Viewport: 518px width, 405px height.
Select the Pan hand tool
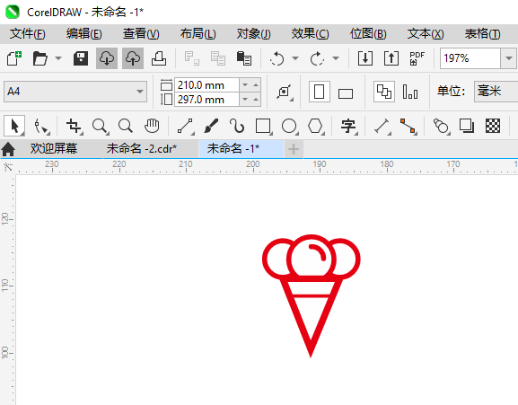(152, 126)
